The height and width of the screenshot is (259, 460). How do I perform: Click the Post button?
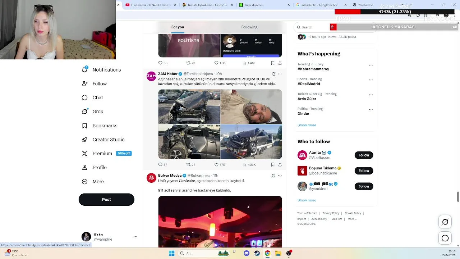coord(106,200)
